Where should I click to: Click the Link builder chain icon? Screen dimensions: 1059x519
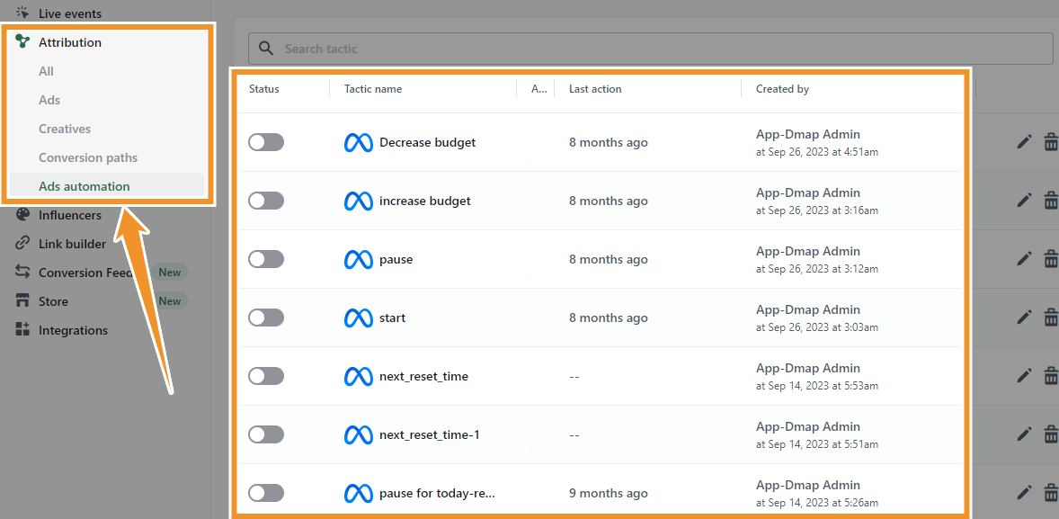coord(23,244)
